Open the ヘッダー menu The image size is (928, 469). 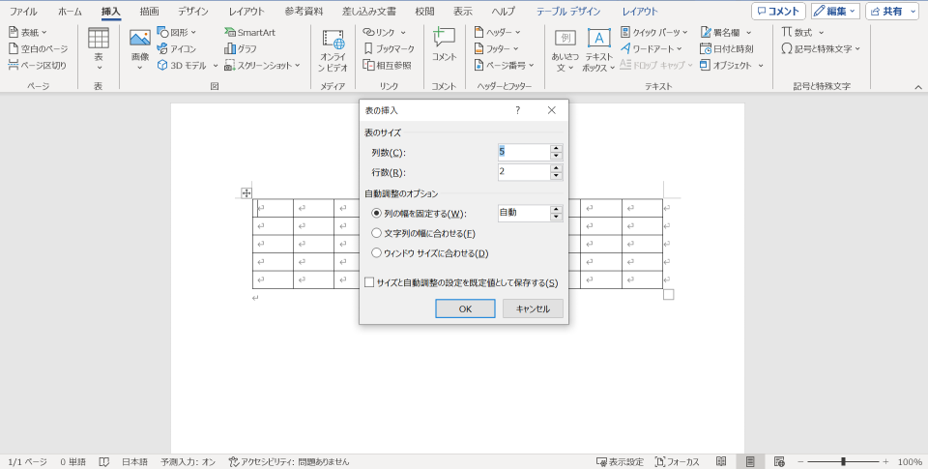pos(497,32)
